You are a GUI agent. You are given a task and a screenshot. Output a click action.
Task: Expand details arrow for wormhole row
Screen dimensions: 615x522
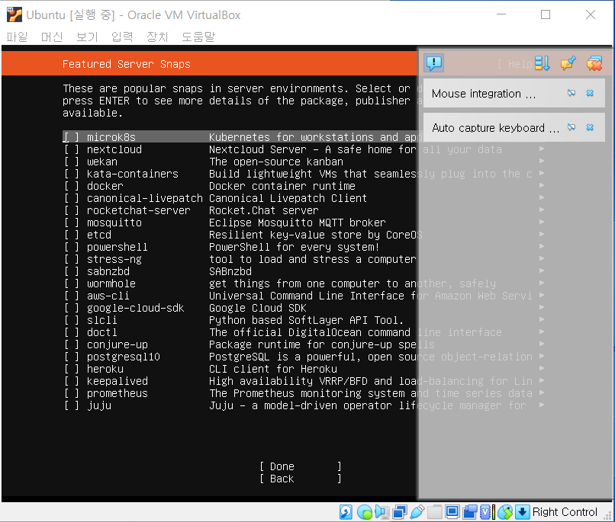tap(542, 283)
